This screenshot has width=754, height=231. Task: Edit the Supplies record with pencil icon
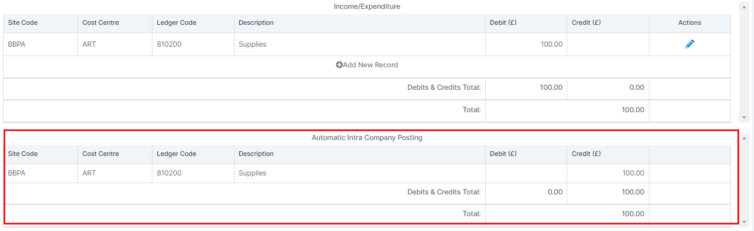coord(690,44)
